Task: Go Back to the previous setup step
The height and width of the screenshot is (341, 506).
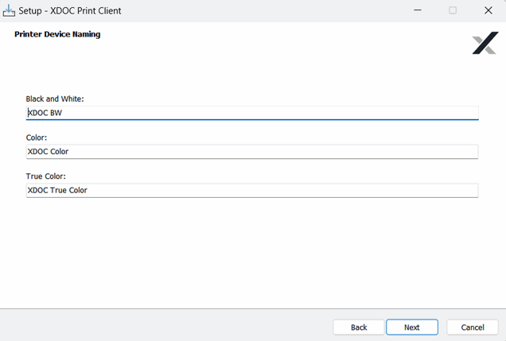Action: 359,327
